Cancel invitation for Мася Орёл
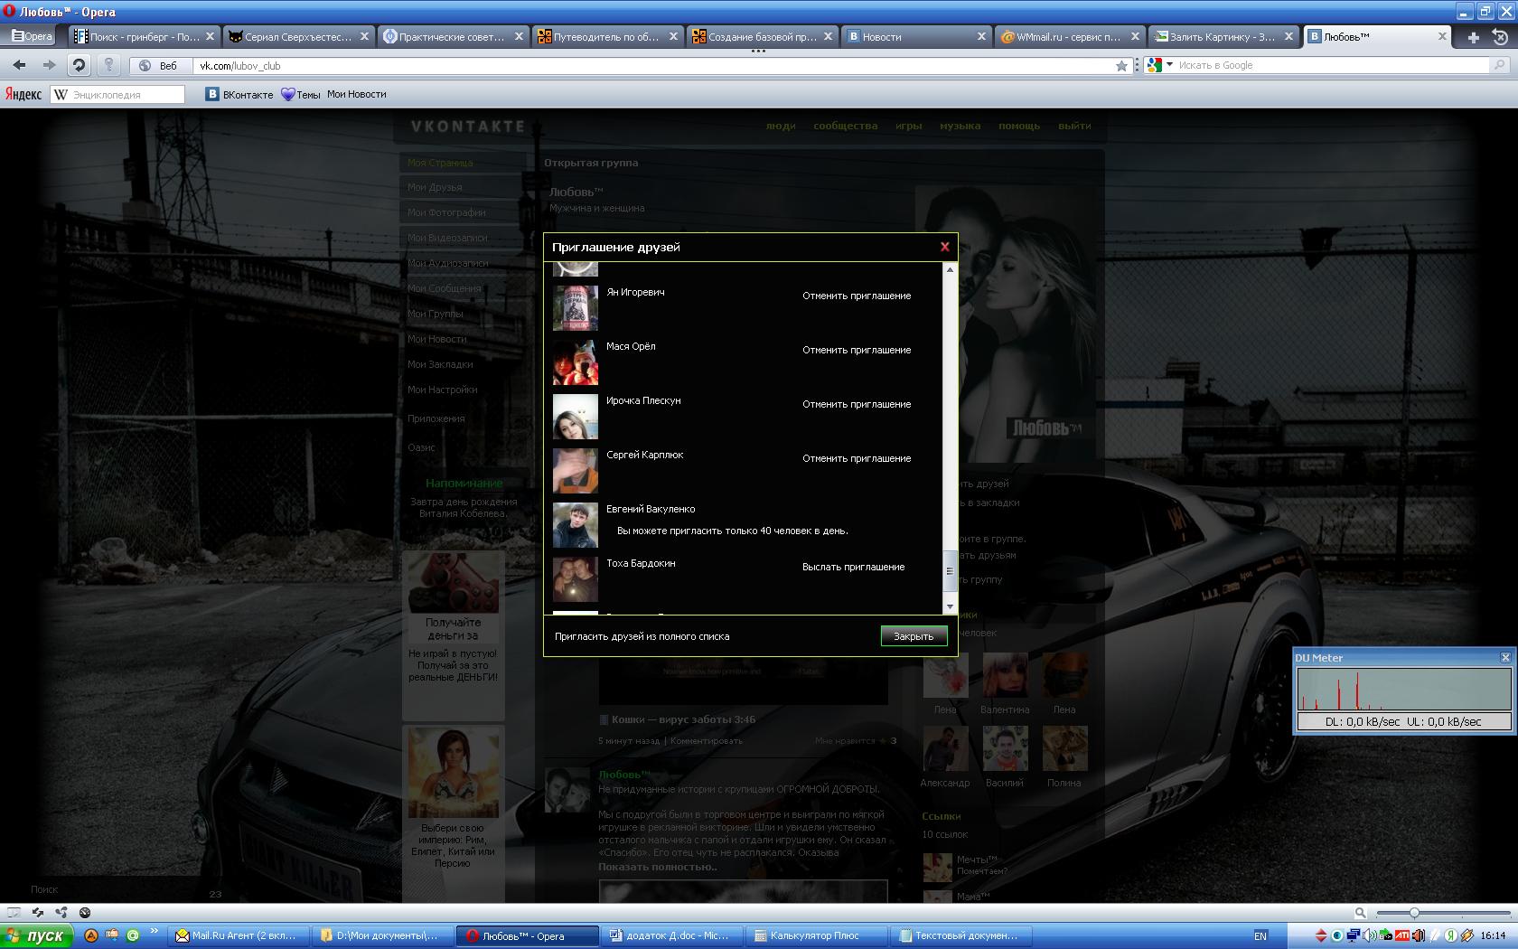The width and height of the screenshot is (1518, 949). [857, 350]
